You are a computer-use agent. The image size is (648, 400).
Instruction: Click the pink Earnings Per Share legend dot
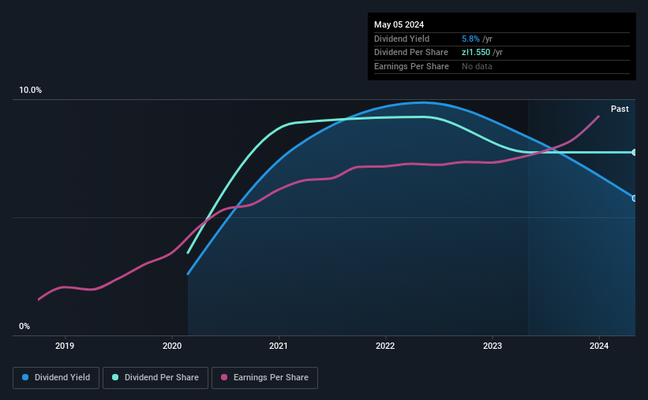[224, 377]
